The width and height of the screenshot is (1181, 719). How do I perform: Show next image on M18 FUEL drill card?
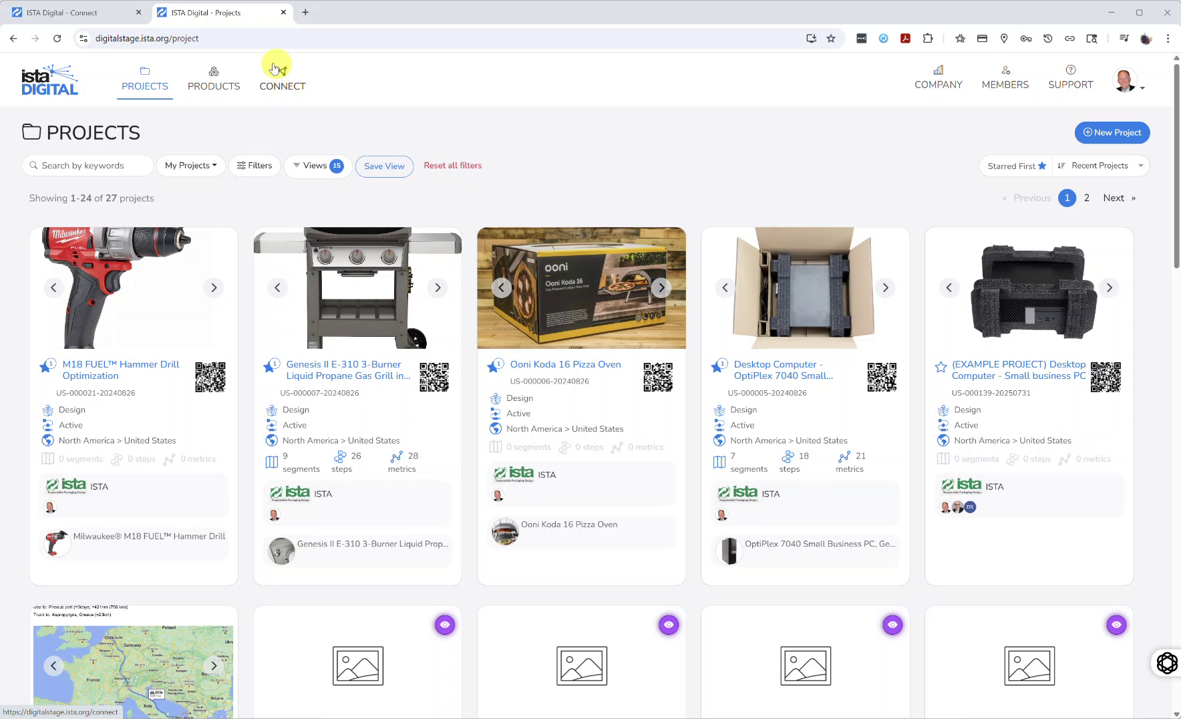pyautogui.click(x=214, y=288)
